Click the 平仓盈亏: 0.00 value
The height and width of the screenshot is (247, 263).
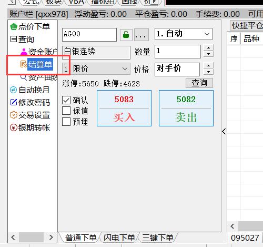(161, 14)
